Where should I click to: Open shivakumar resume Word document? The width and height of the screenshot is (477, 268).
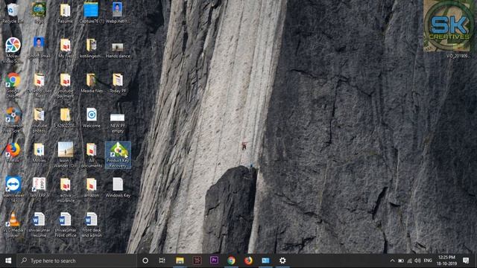(x=39, y=224)
